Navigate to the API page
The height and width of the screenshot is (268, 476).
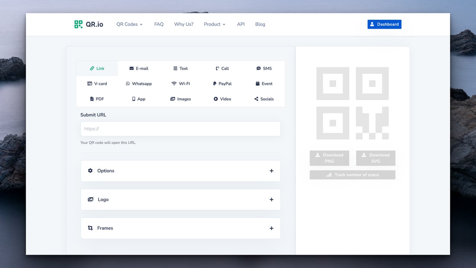(241, 24)
